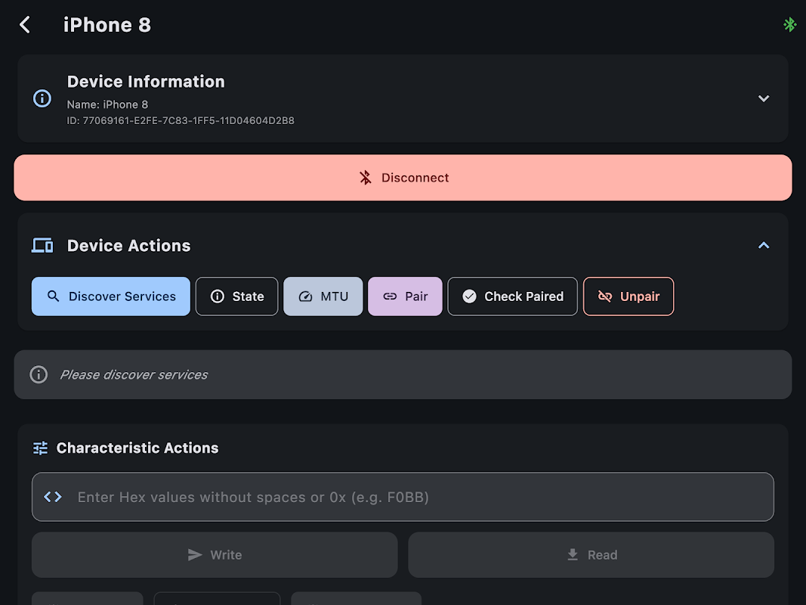Unpair the device
Image resolution: width=806 pixels, height=605 pixels.
pyautogui.click(x=628, y=296)
